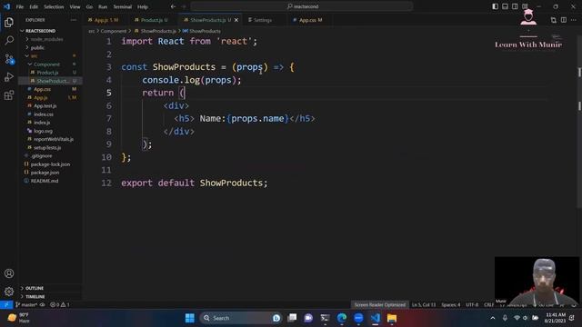
Task: Close the ShowProducts.js tab
Action: coord(236,20)
